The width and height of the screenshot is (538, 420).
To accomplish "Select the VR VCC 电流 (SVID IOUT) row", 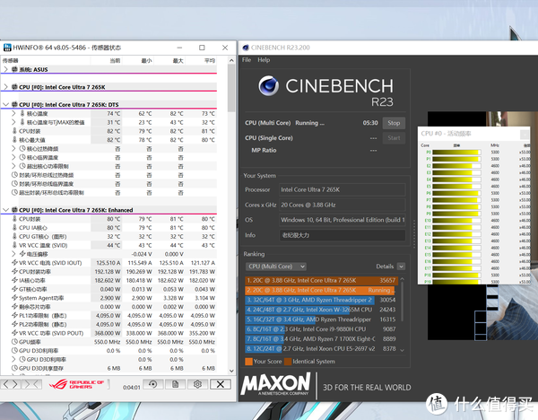I will point(109,263).
